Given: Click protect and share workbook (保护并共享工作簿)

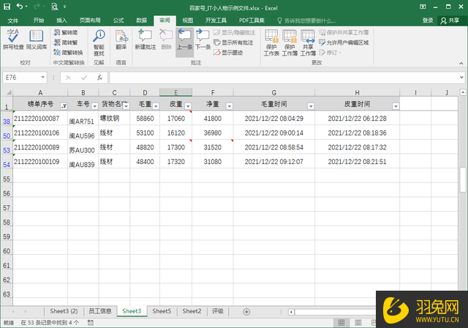Looking at the screenshot, I should tap(344, 32).
